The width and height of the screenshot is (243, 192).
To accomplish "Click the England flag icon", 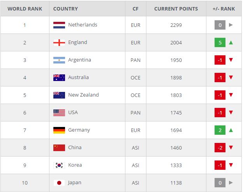I will (59, 42).
